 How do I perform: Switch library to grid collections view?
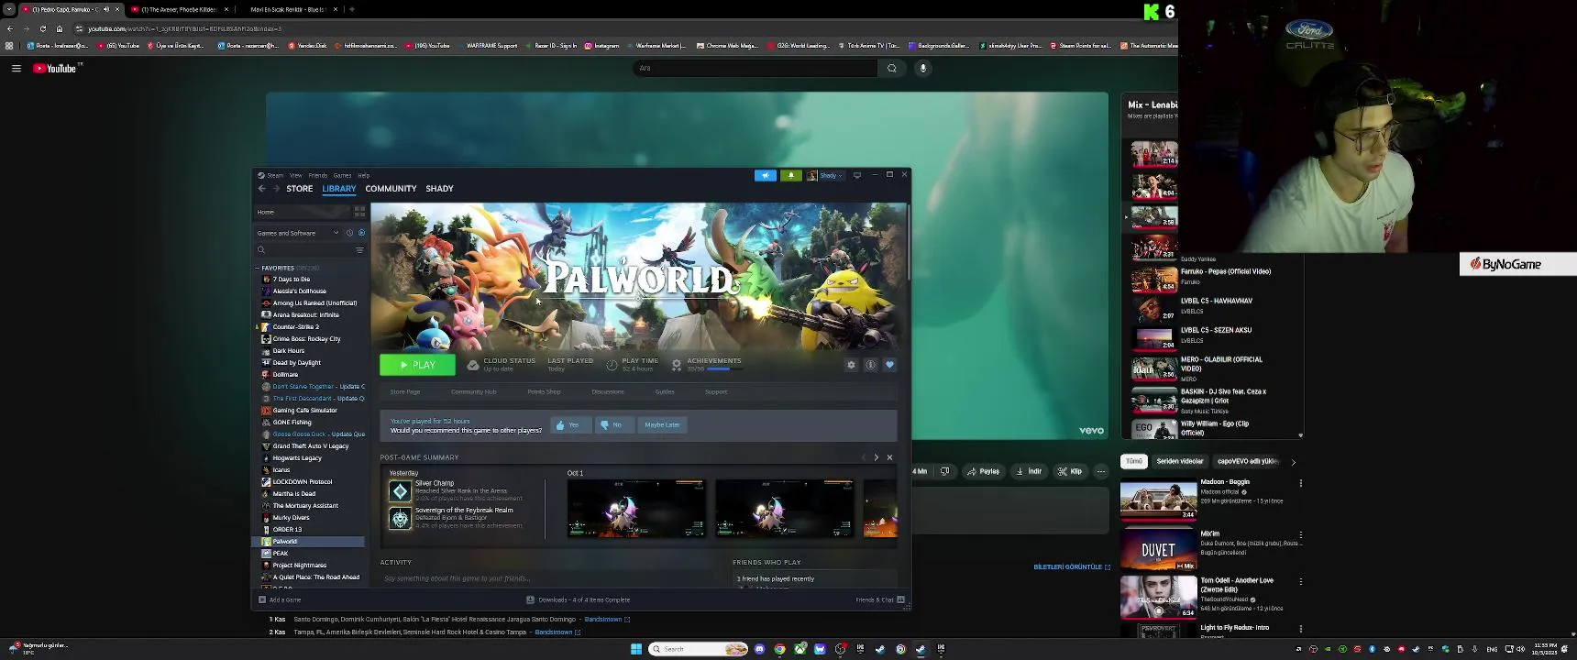pyautogui.click(x=359, y=212)
